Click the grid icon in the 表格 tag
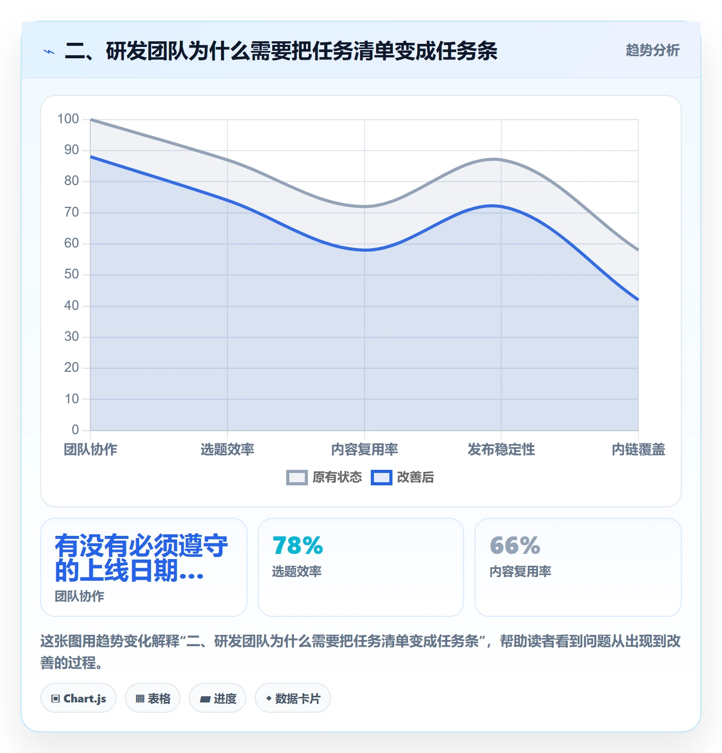The height and width of the screenshot is (753, 722). click(140, 699)
